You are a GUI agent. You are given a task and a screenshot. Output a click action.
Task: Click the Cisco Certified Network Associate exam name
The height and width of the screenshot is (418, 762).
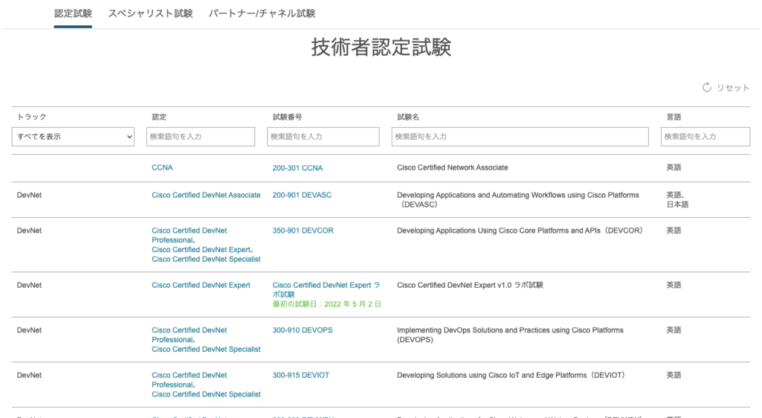point(453,167)
